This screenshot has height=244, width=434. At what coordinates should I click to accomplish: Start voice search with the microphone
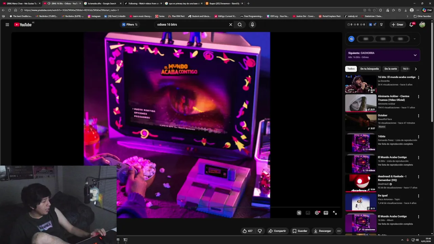click(252, 24)
